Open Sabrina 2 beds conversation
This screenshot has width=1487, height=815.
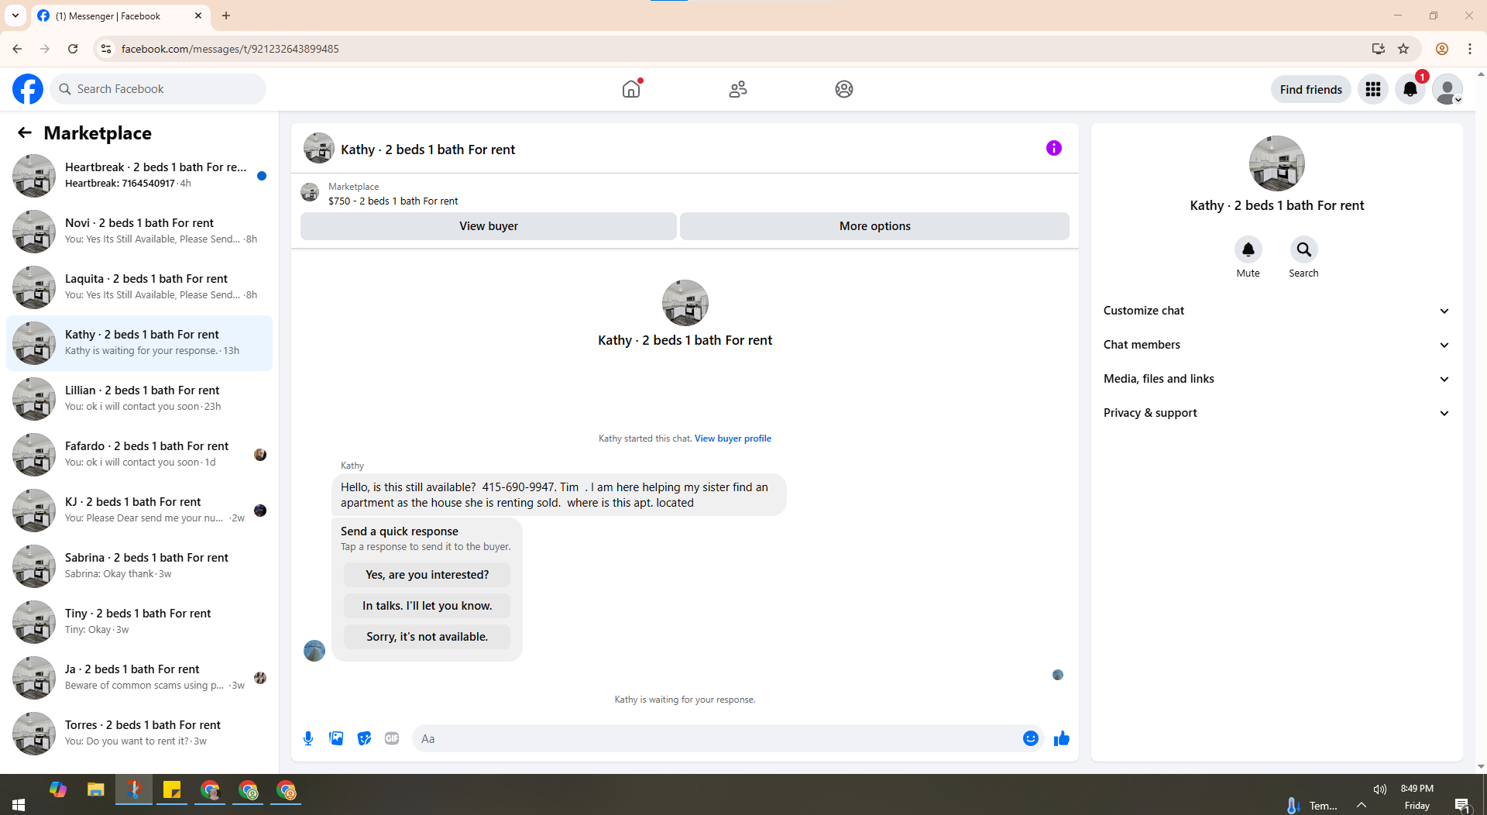[x=139, y=566]
